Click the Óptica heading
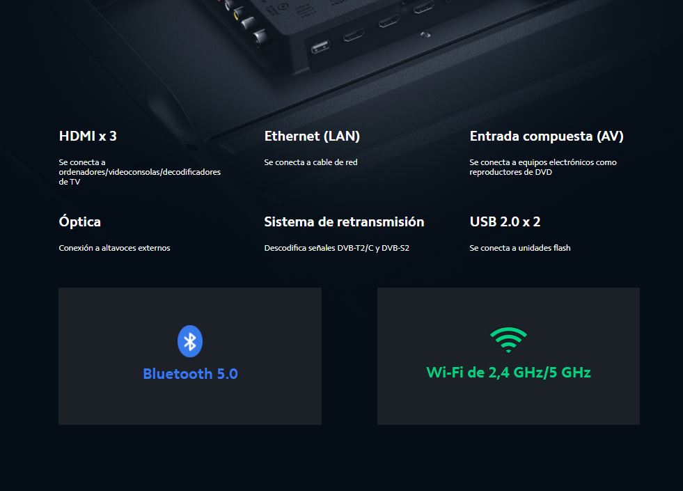Viewport: 683px width, 491px height. point(79,221)
